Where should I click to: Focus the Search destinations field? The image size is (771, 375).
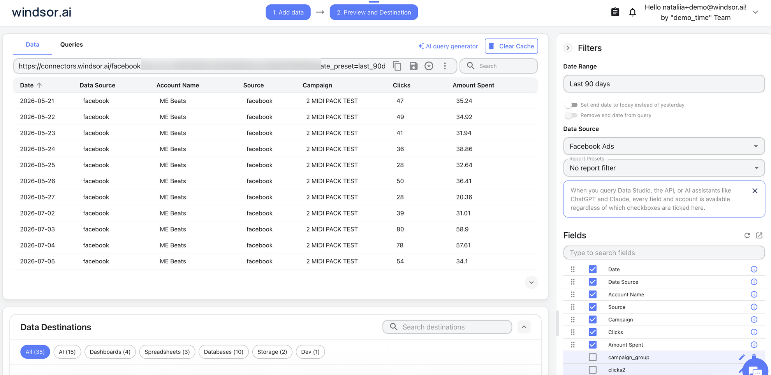click(447, 327)
